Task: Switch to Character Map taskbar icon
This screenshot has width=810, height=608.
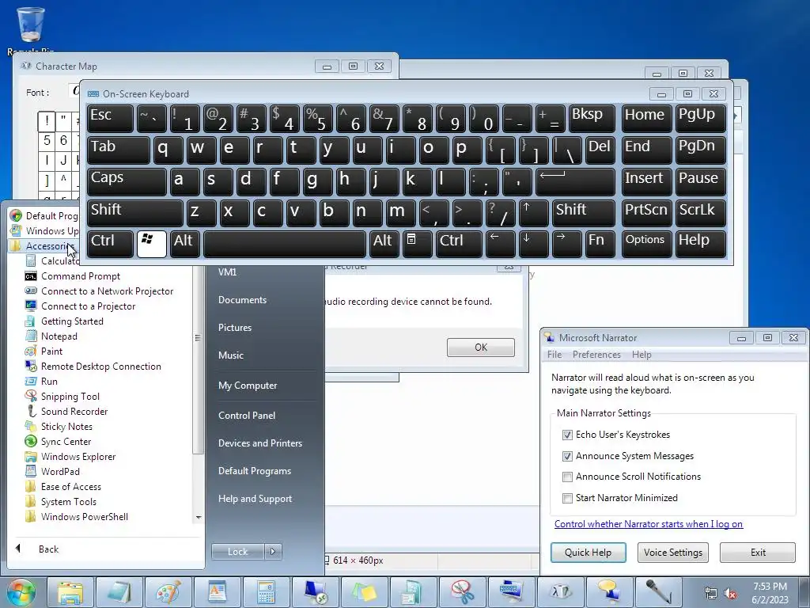Action: click(x=560, y=592)
